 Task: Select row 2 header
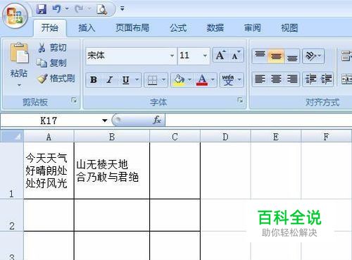pyautogui.click(x=12, y=216)
